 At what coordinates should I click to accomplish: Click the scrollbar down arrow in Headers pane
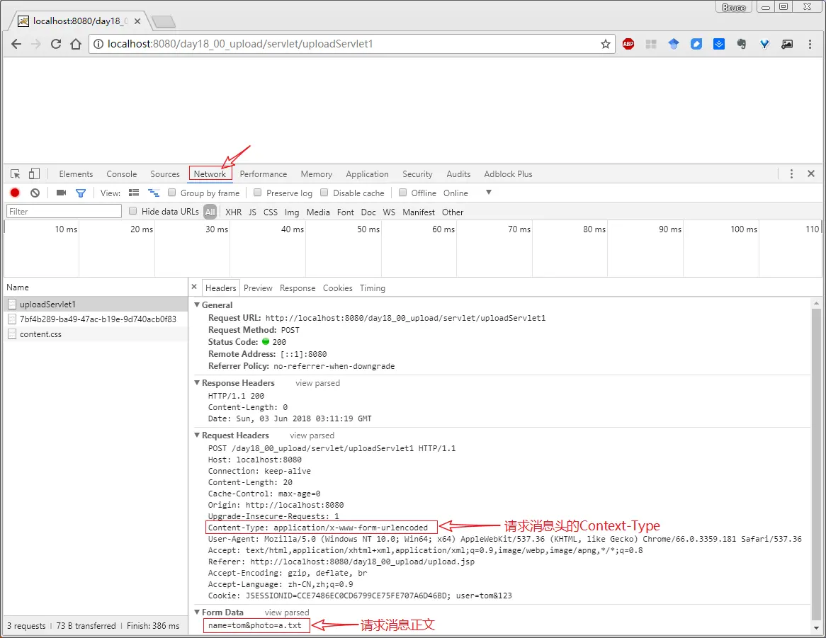pyautogui.click(x=816, y=627)
